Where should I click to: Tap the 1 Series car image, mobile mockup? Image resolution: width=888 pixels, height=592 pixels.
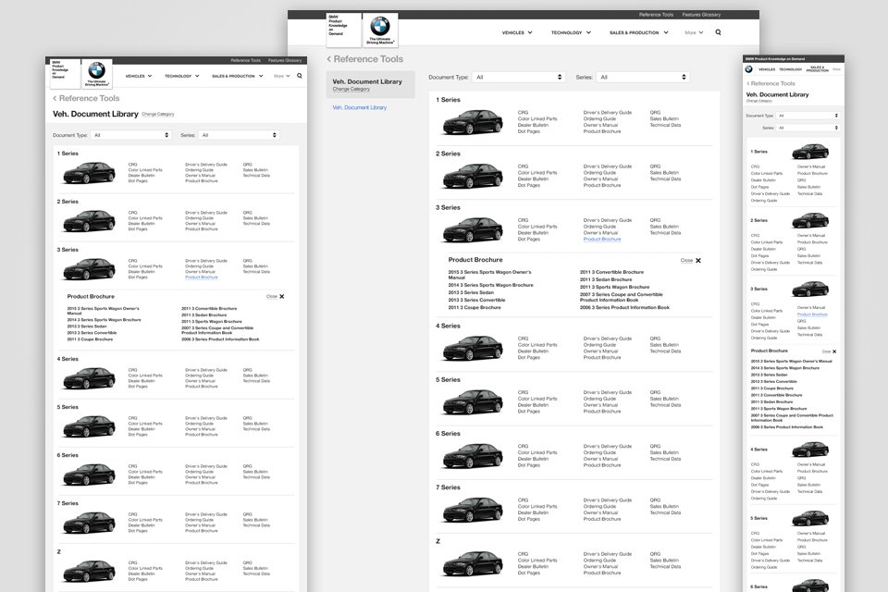coord(810,152)
